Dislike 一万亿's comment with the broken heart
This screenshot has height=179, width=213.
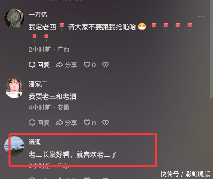106,65
